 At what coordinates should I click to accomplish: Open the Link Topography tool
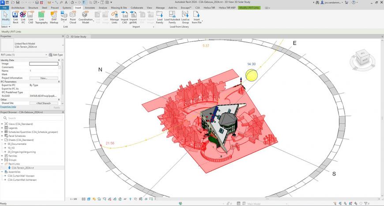(41, 17)
